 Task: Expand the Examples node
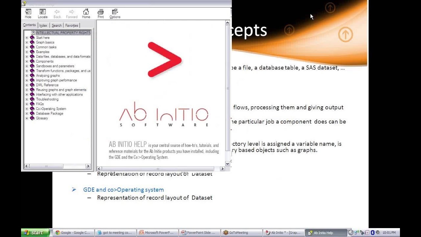(27, 52)
